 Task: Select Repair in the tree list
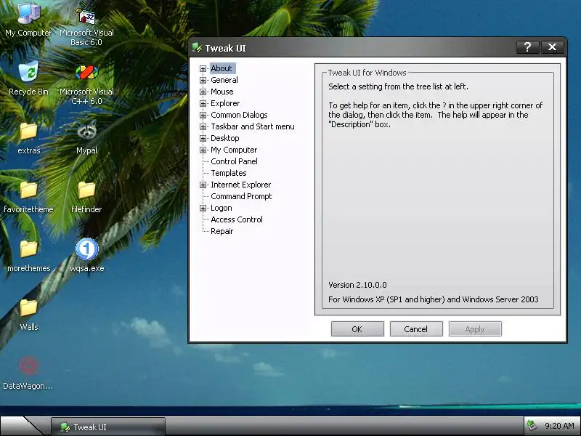click(x=222, y=231)
